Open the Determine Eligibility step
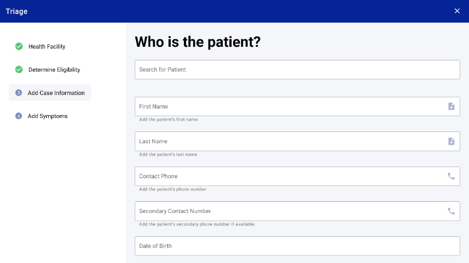Viewport: 469px width, 263px height. coord(54,70)
